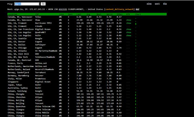Image resolution: width=194 pixels, height=117 pixels.
Task: Select the 55 Marietta/RamNode ISP cell
Action: click(46, 51)
